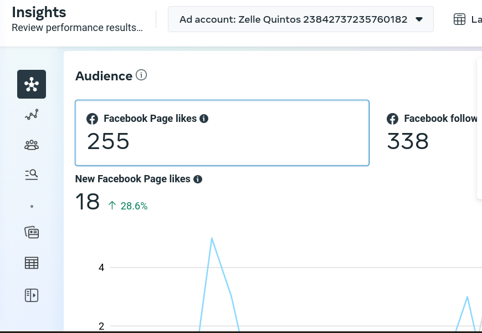482x333 pixels.
Task: Show info tooltip next to Audience heading
Action: click(141, 75)
